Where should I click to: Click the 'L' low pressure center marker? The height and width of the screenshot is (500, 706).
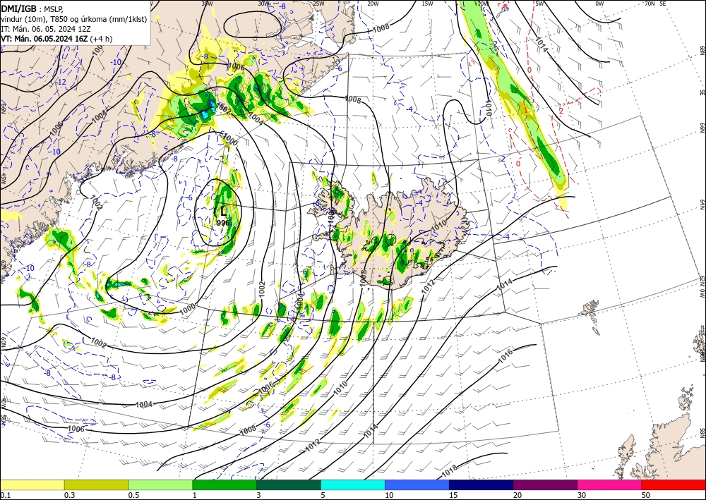pyautogui.click(x=223, y=212)
